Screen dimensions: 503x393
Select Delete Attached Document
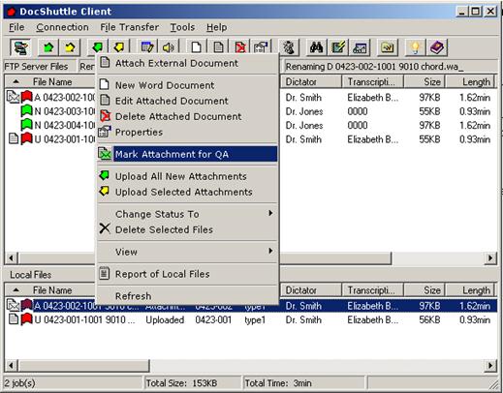(x=187, y=116)
